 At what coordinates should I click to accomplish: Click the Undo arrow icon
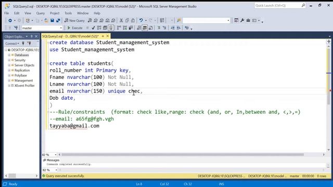coord(141,20)
